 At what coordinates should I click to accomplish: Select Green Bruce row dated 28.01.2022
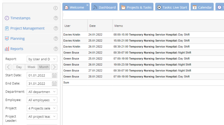coord(143,76)
